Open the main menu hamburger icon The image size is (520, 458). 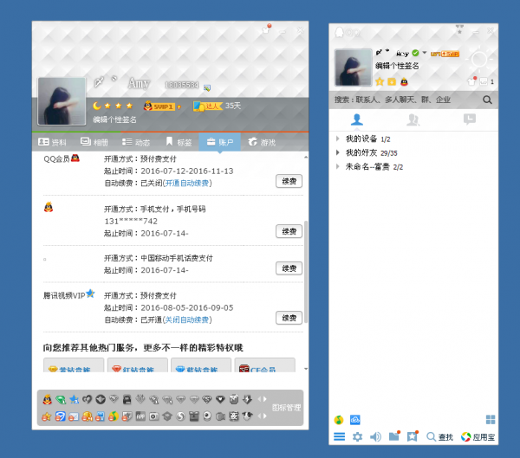tap(339, 436)
